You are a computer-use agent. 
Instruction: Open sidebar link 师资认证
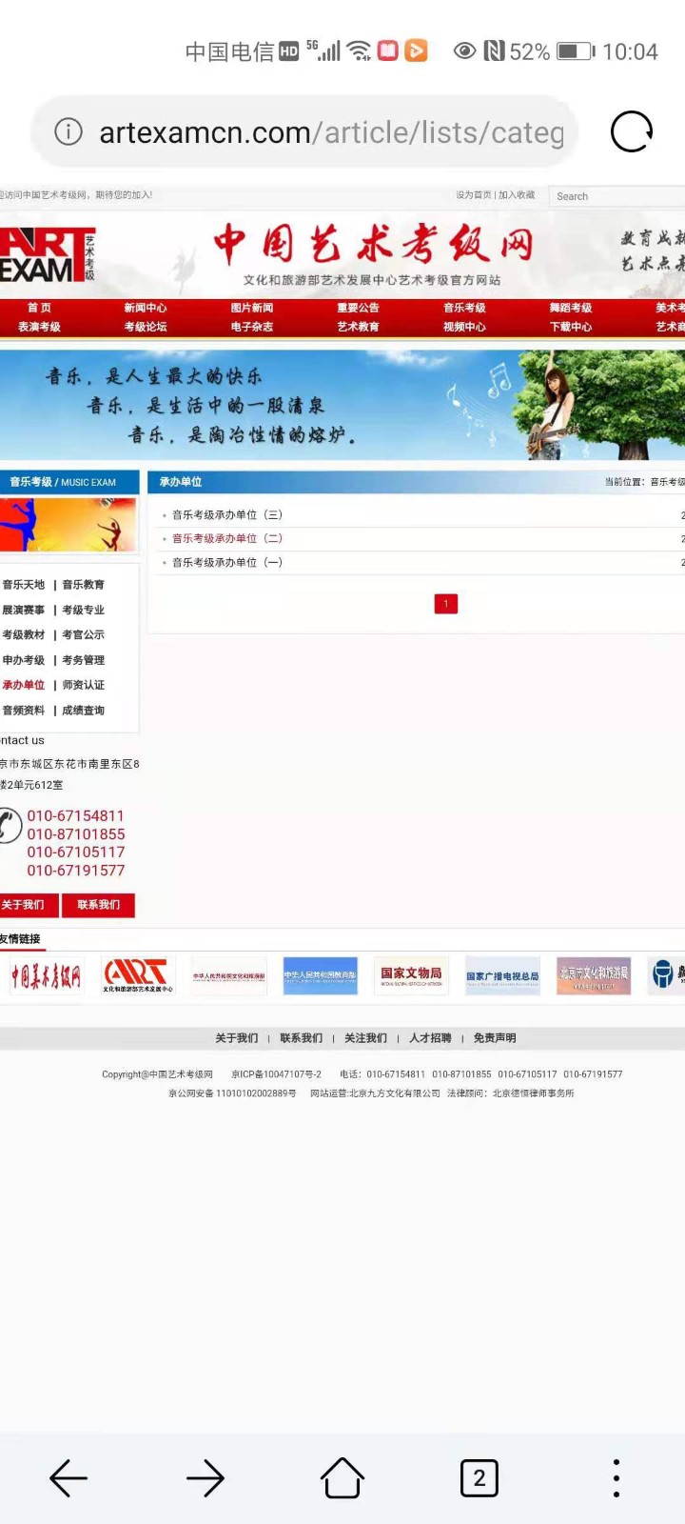[x=84, y=685]
